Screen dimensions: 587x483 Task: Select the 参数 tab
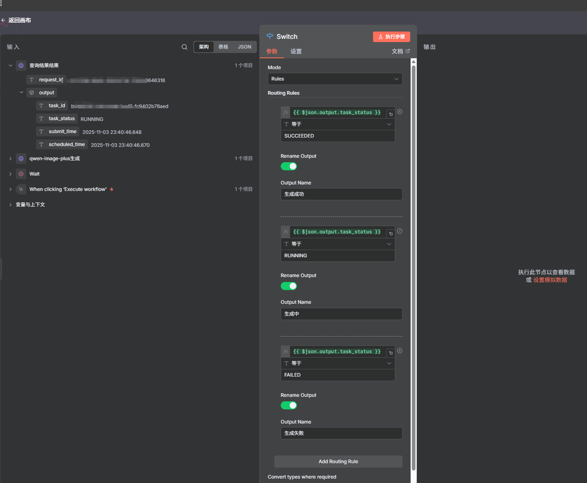(272, 51)
